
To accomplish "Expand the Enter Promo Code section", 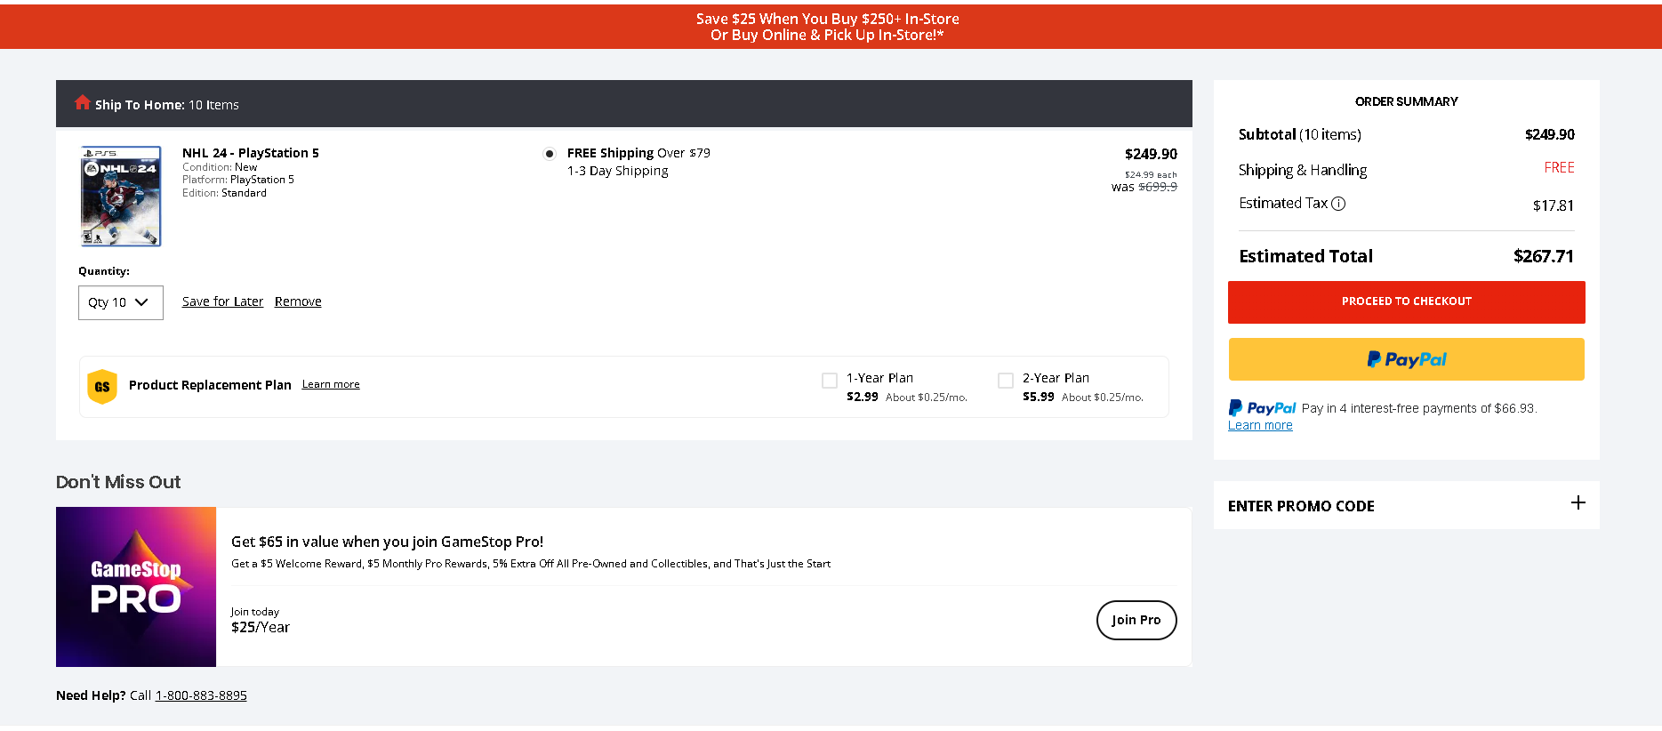I will [x=1407, y=505].
